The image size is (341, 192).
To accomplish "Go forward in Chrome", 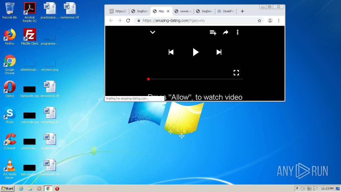I will (120, 21).
